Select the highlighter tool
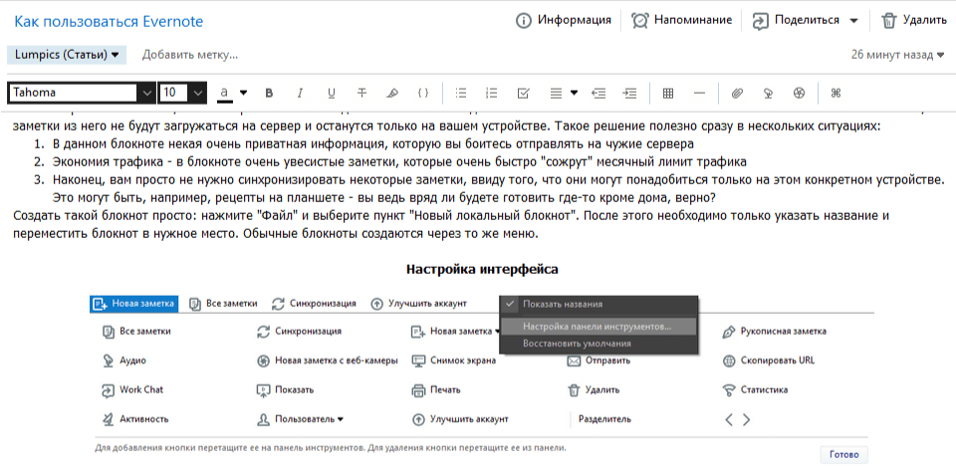956x472 pixels. (x=392, y=93)
